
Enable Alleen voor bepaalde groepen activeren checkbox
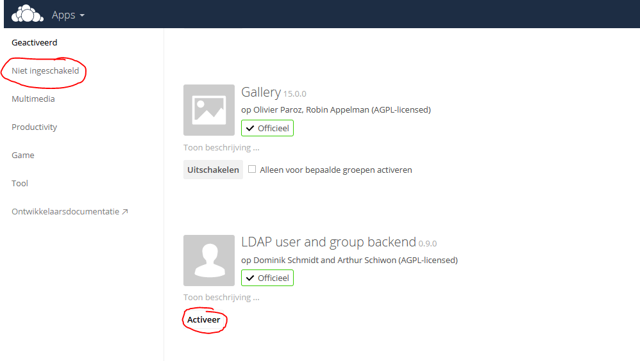[252, 170]
